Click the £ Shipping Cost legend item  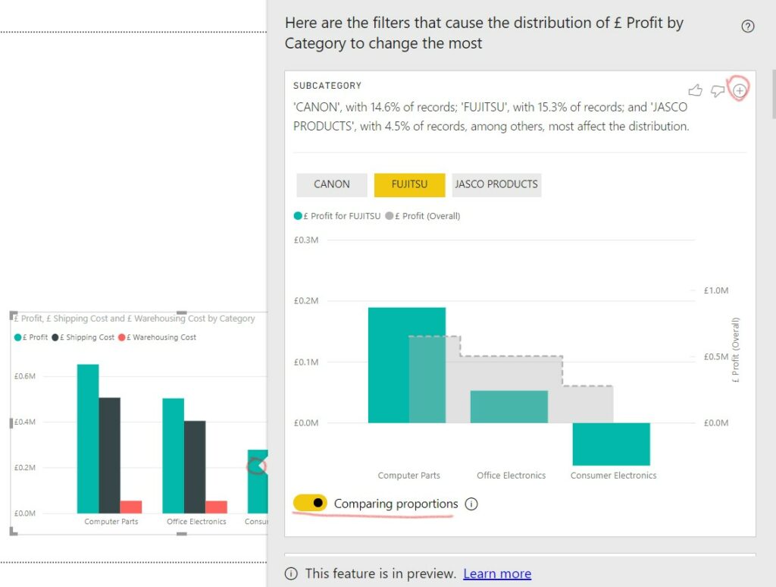(83, 337)
